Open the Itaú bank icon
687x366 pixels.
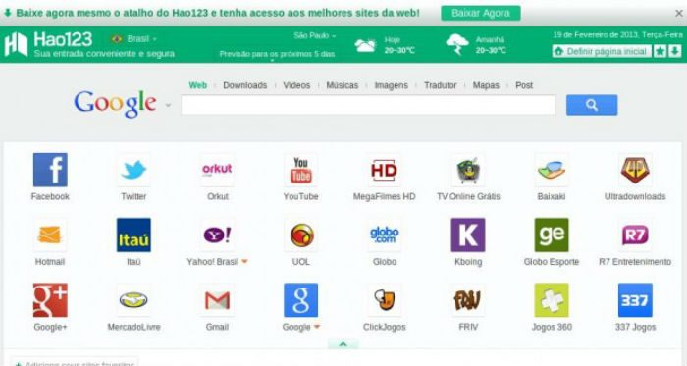(x=133, y=235)
